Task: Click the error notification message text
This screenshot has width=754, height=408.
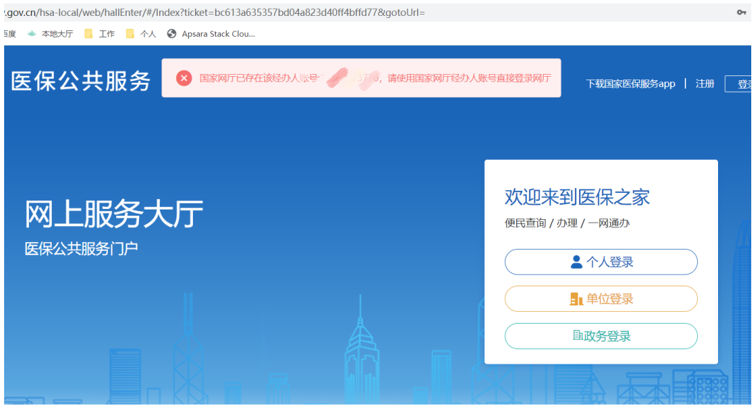Action: click(x=375, y=78)
